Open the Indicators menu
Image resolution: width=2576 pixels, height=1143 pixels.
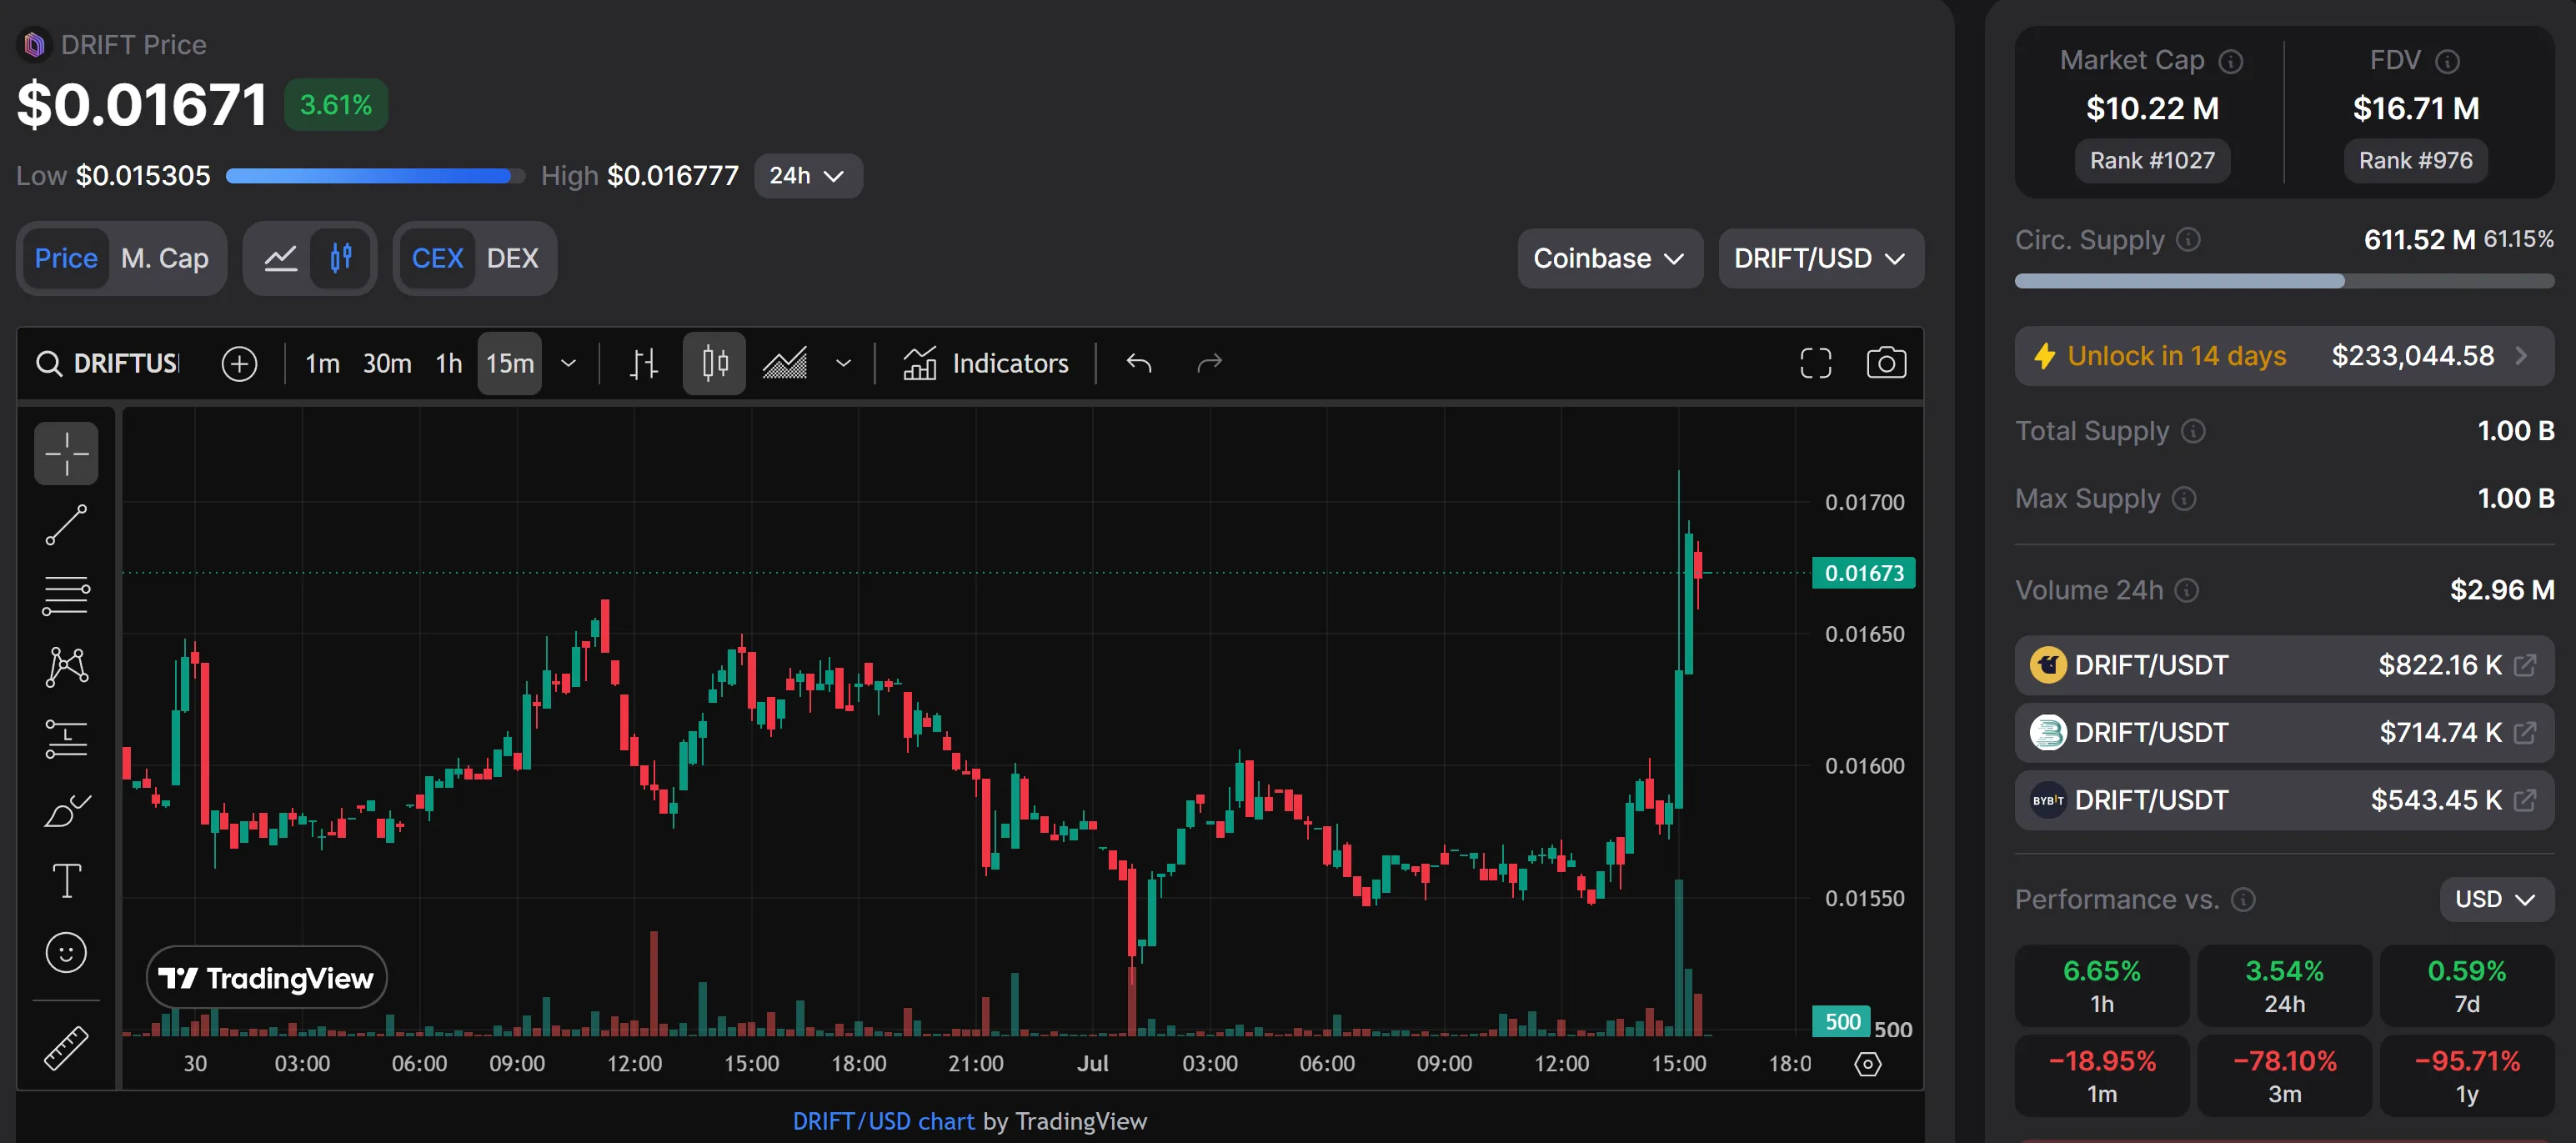[986, 363]
